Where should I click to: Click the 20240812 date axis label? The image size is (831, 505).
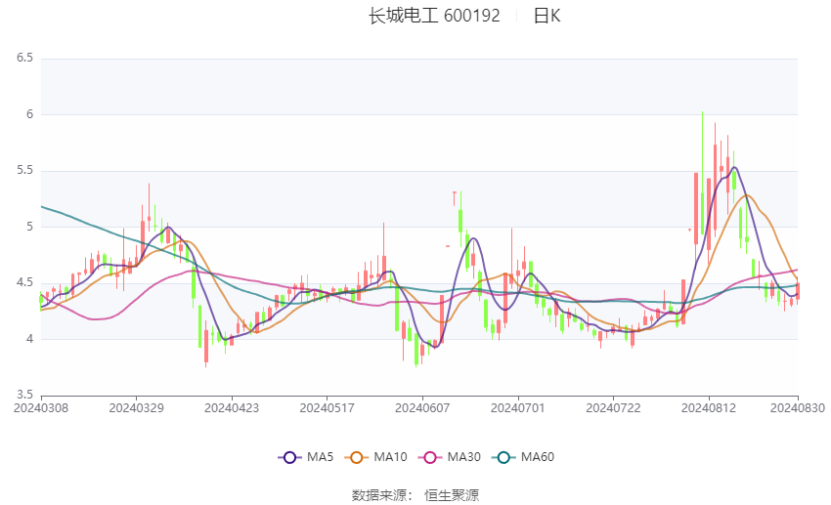click(x=709, y=408)
